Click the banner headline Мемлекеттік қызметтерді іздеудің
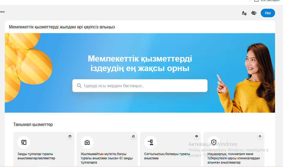Viewport: 283px width, 167px height. tap(140, 63)
